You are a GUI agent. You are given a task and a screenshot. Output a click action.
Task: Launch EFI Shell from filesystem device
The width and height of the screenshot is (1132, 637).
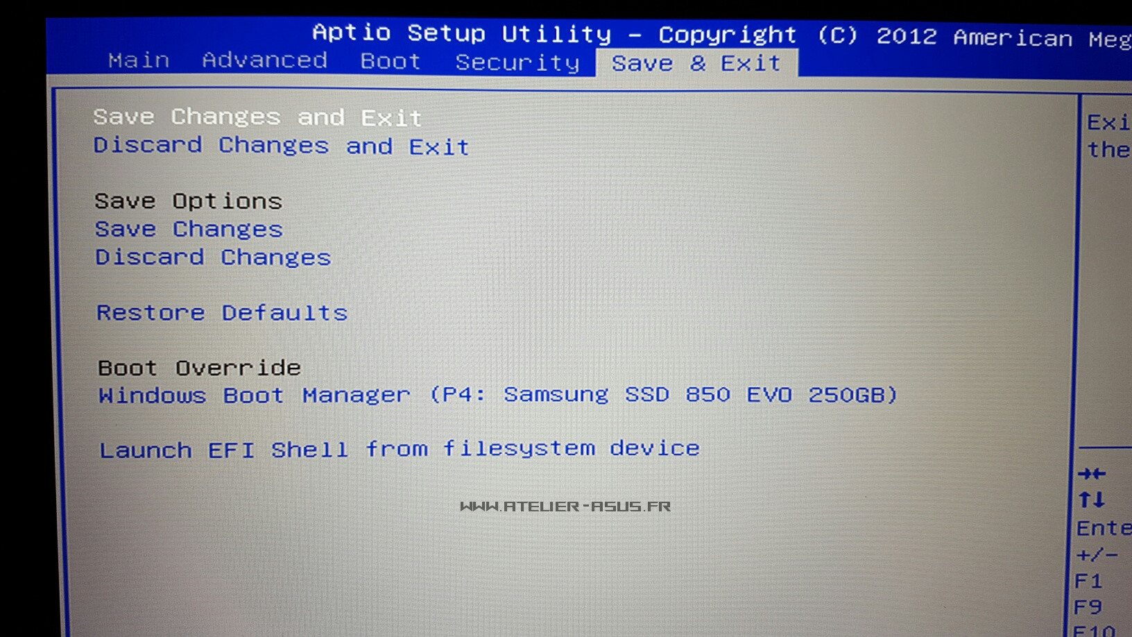(399, 450)
